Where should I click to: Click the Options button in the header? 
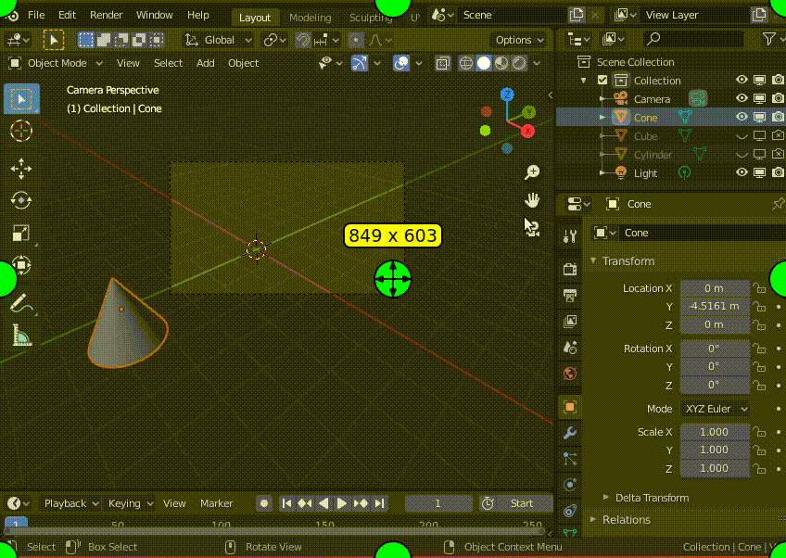tap(516, 40)
